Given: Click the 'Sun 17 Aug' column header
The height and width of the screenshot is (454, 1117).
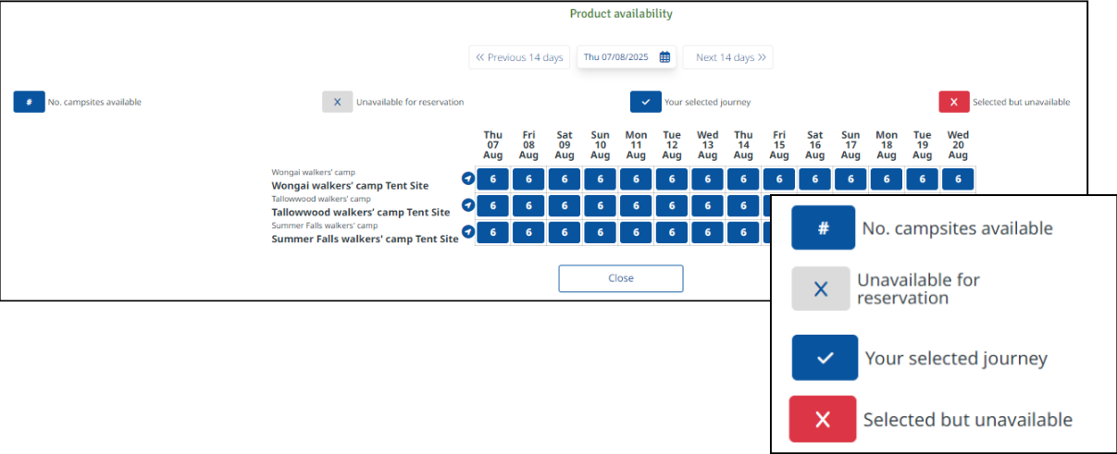Looking at the screenshot, I should click(x=850, y=145).
